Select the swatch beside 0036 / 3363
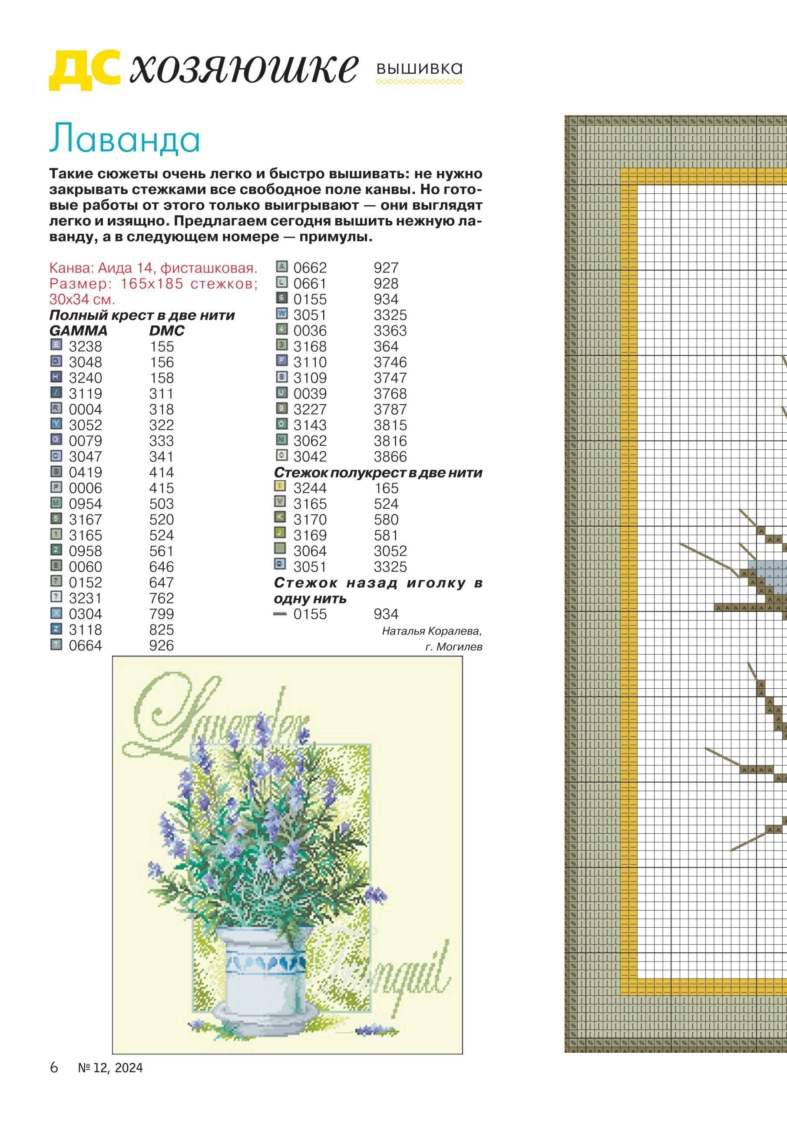The image size is (787, 1121). (x=282, y=329)
